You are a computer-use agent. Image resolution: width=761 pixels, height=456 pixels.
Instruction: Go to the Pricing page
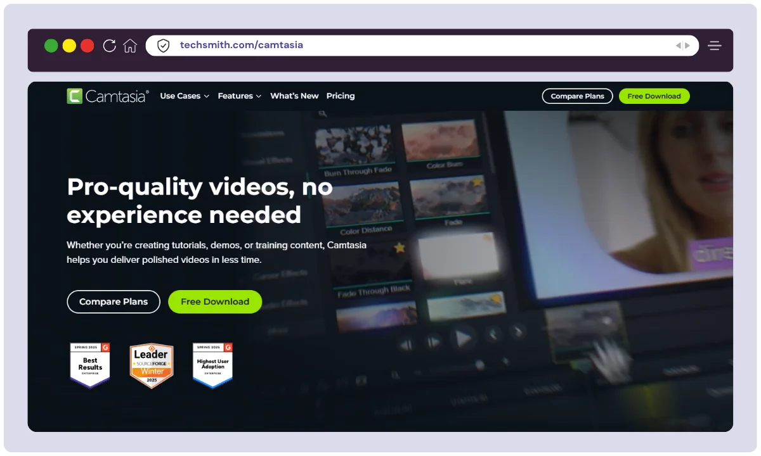341,96
